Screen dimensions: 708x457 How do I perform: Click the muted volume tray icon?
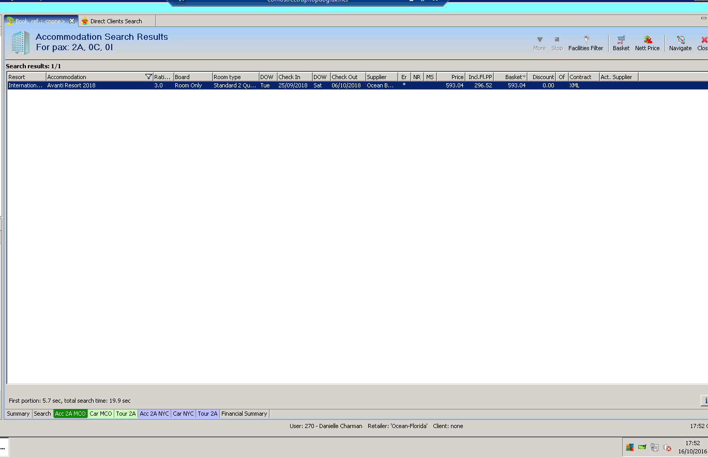point(667,447)
